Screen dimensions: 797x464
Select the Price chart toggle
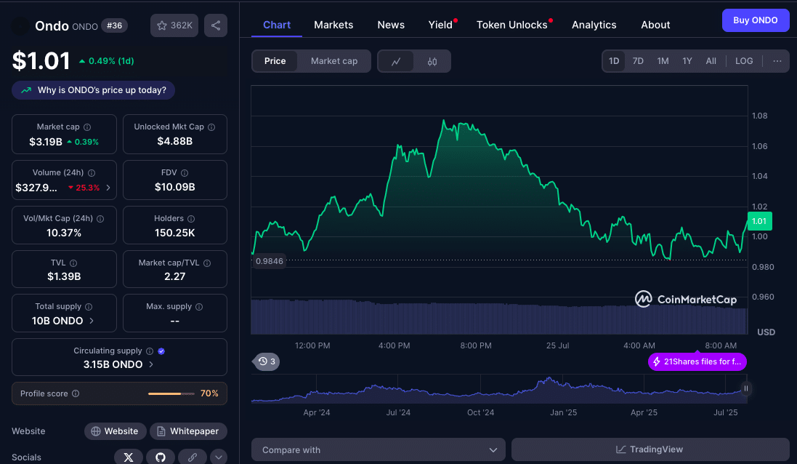[275, 61]
